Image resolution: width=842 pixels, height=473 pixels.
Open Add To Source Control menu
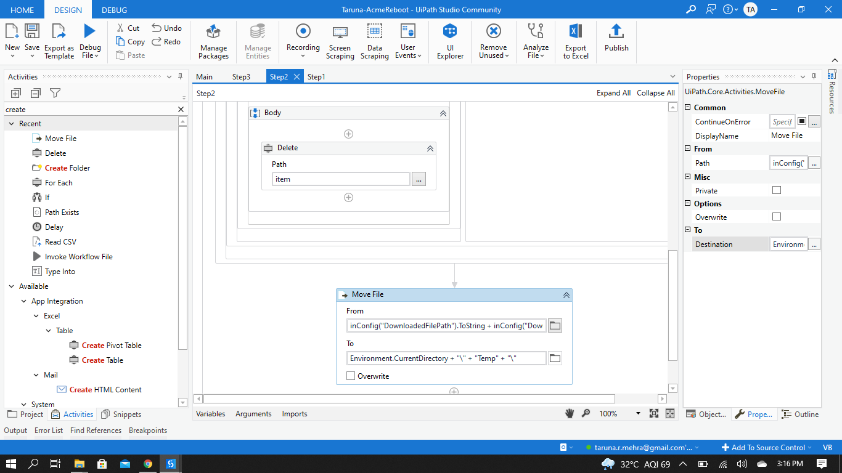click(x=767, y=448)
